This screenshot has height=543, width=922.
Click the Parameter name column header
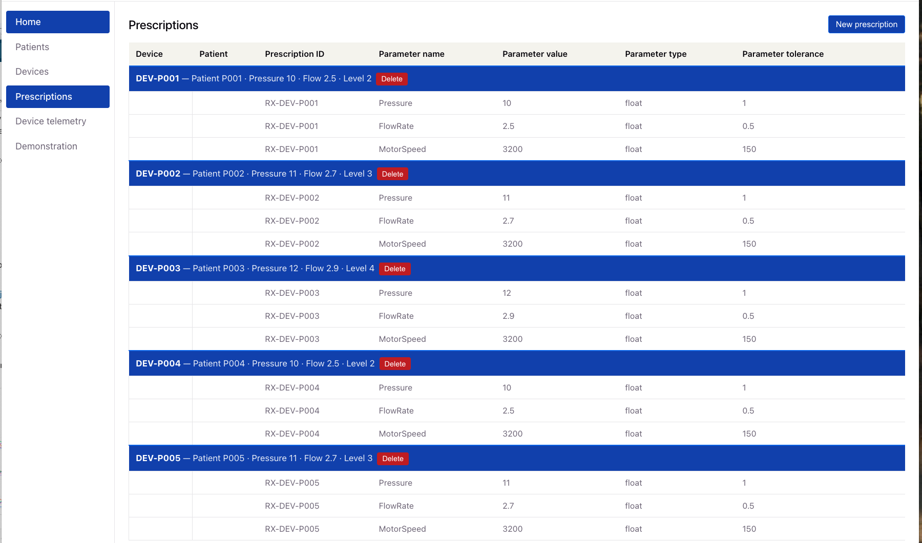(411, 54)
